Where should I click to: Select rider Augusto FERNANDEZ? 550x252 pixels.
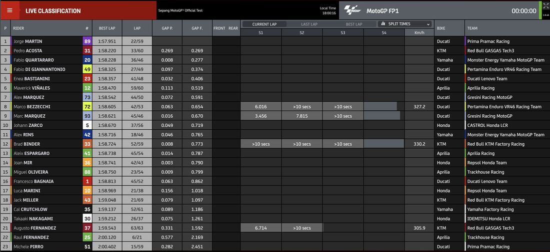click(x=34, y=228)
